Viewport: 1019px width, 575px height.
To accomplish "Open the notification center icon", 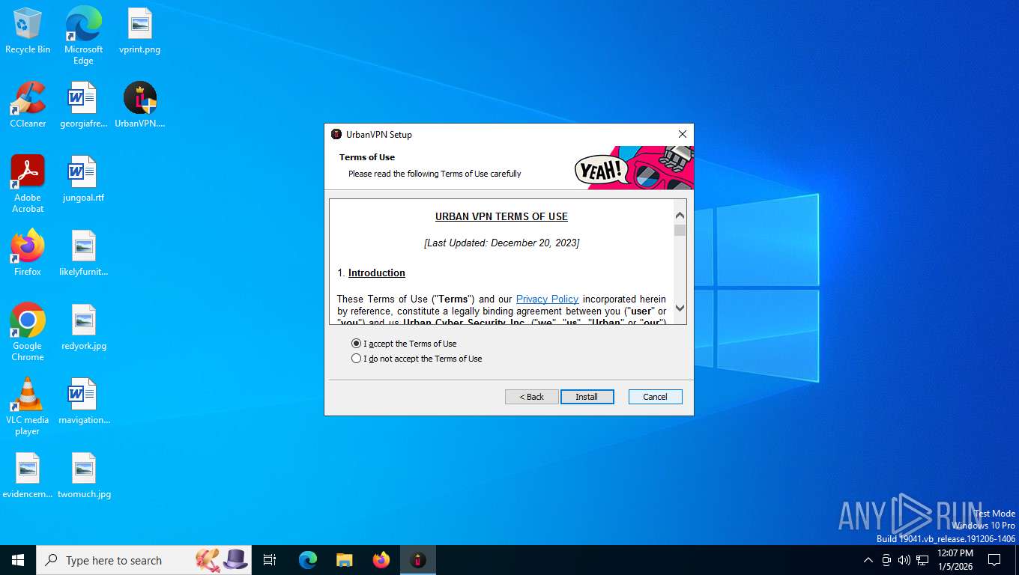I will [994, 560].
